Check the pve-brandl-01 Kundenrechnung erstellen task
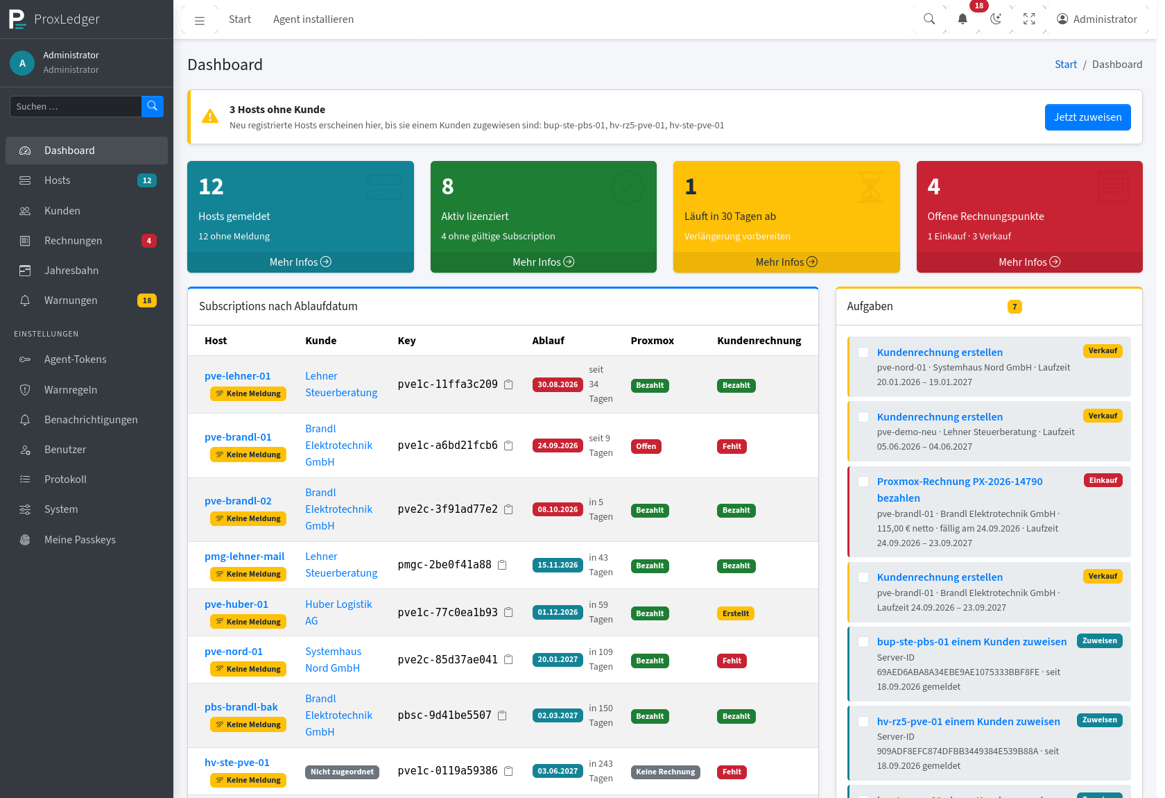Screen dimensions: 1165x798 pyautogui.click(x=863, y=577)
